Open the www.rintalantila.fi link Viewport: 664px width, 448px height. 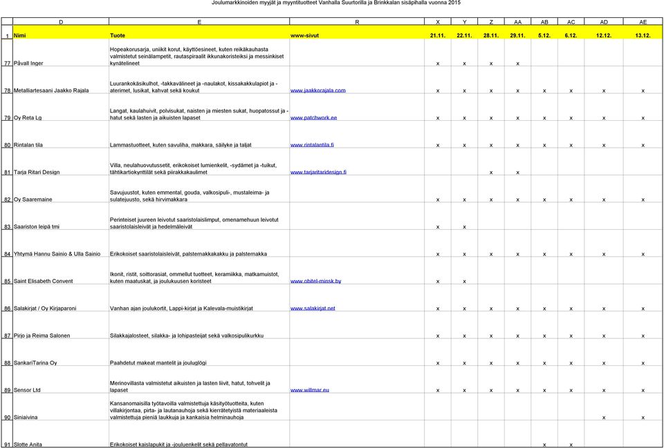pos(312,145)
